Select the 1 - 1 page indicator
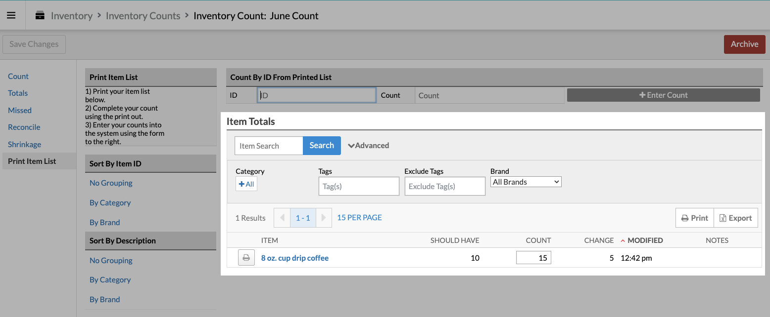Screen dimensions: 770x317 [303, 218]
